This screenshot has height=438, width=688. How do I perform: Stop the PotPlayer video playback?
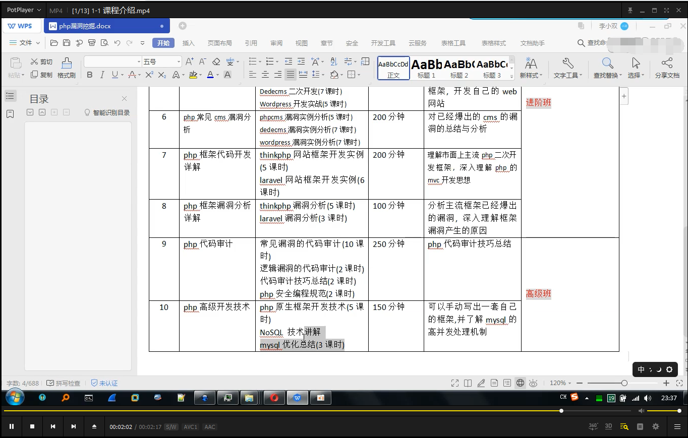32,426
